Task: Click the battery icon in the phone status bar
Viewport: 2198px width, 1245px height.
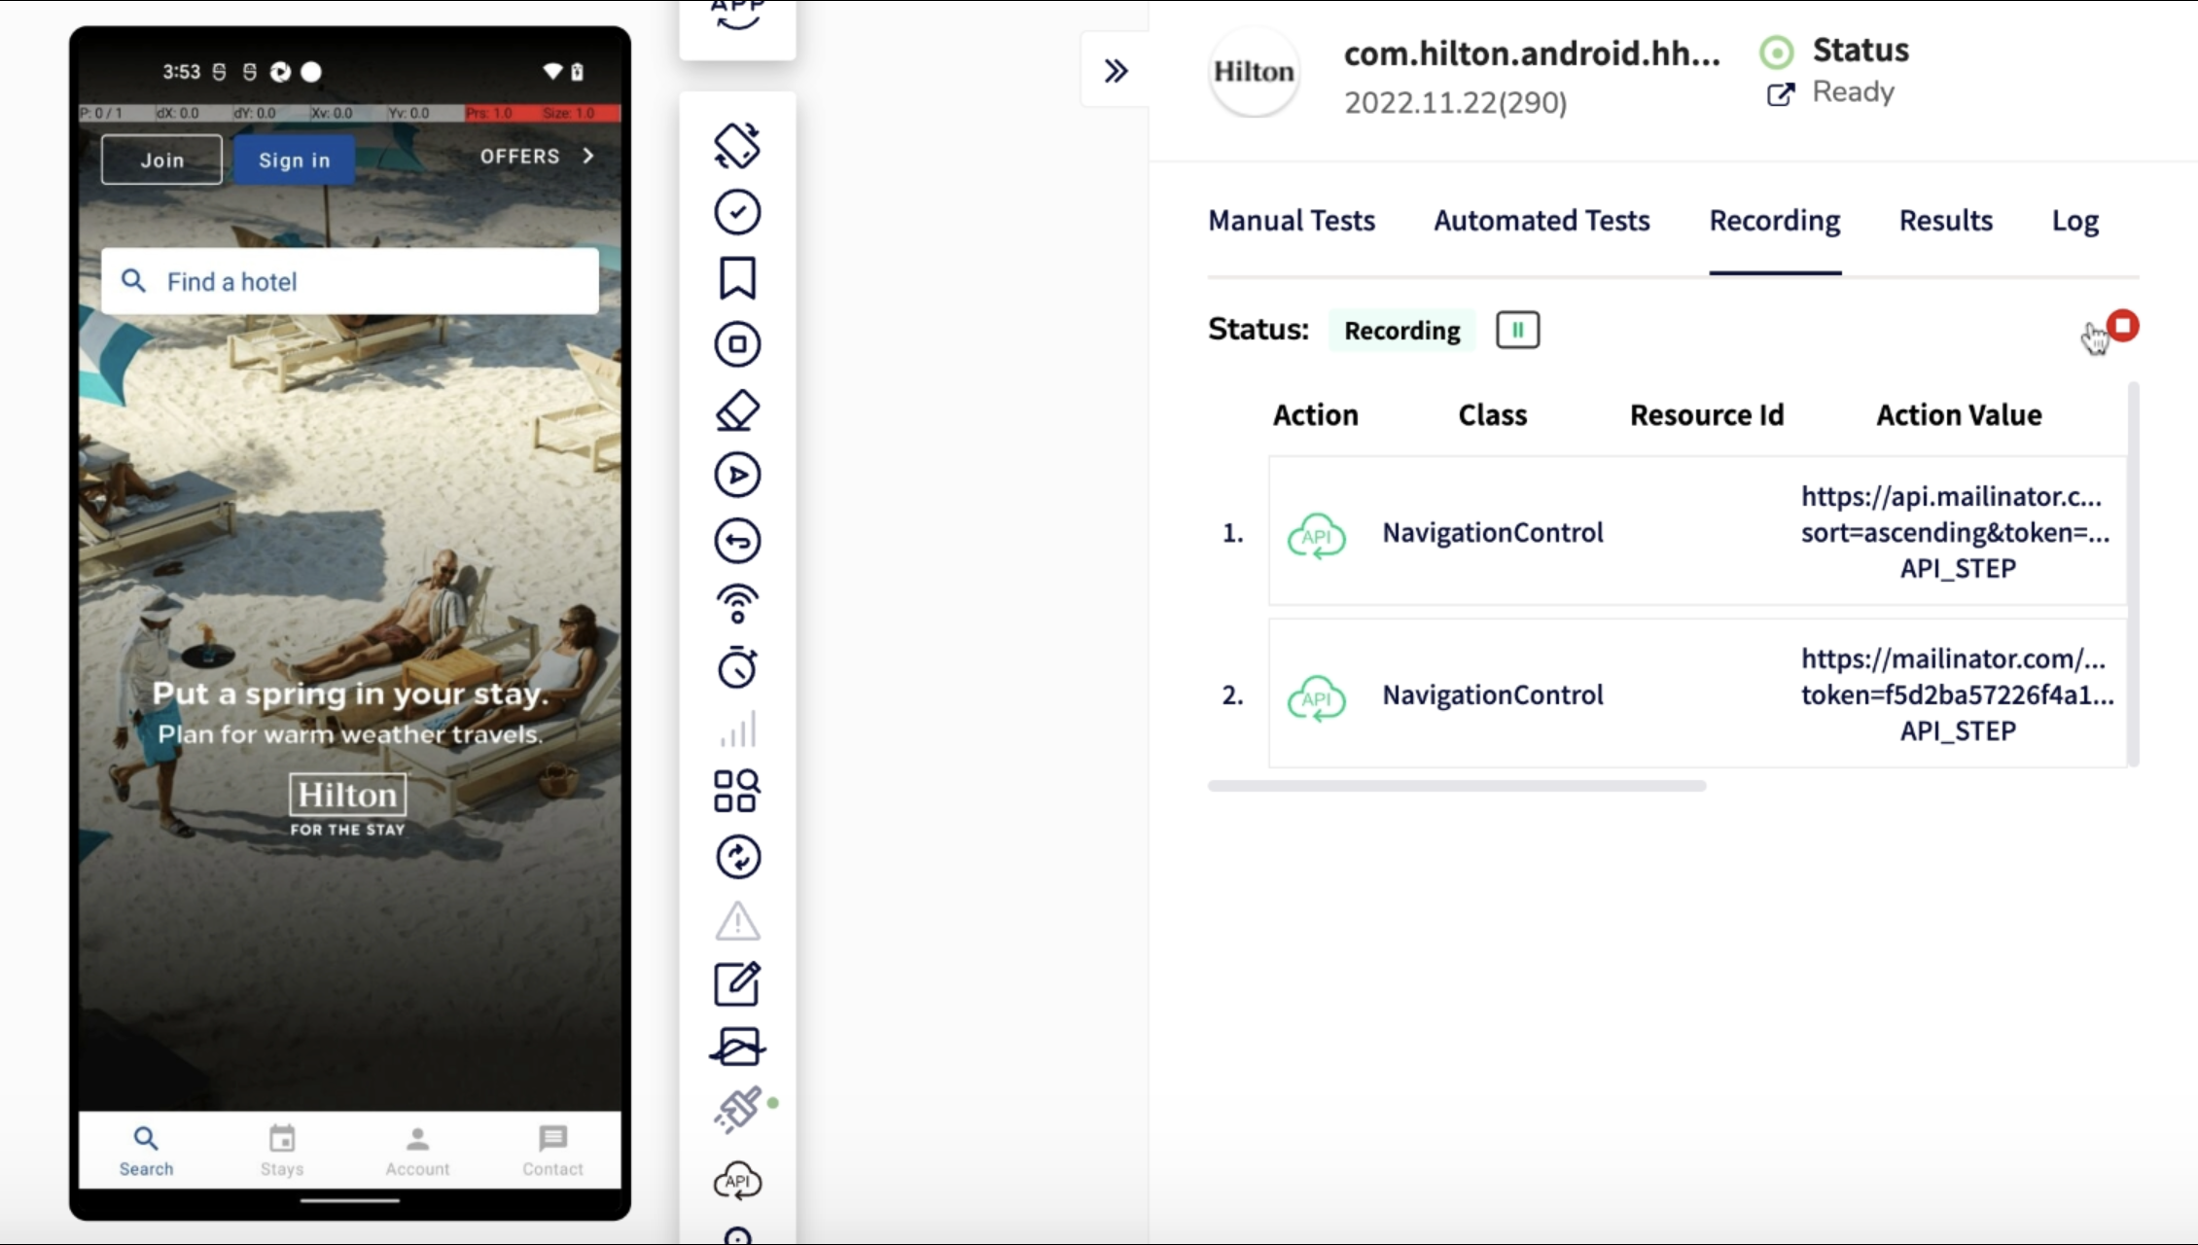Action: tap(577, 71)
